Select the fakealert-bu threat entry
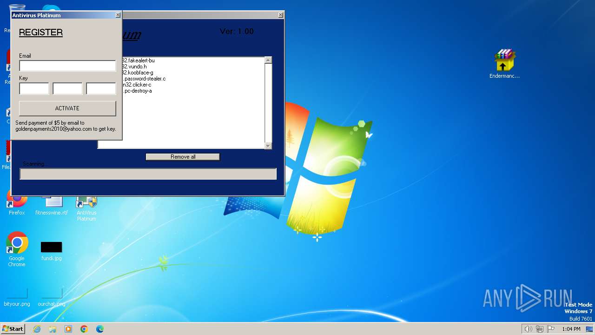 [139, 60]
